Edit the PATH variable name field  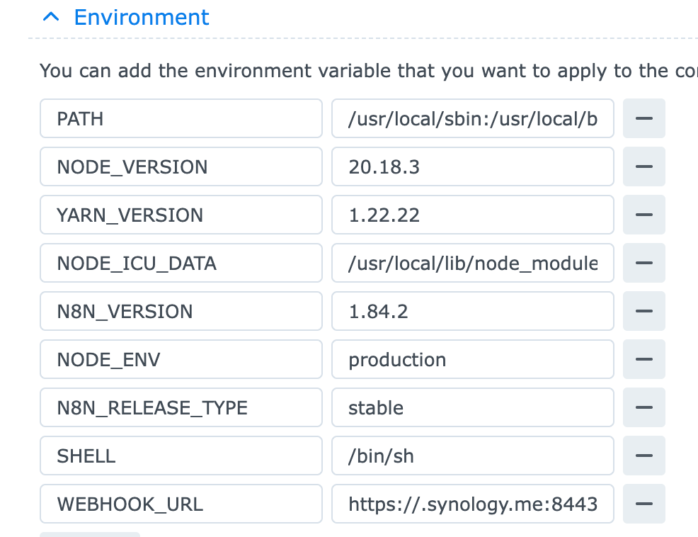click(x=181, y=118)
